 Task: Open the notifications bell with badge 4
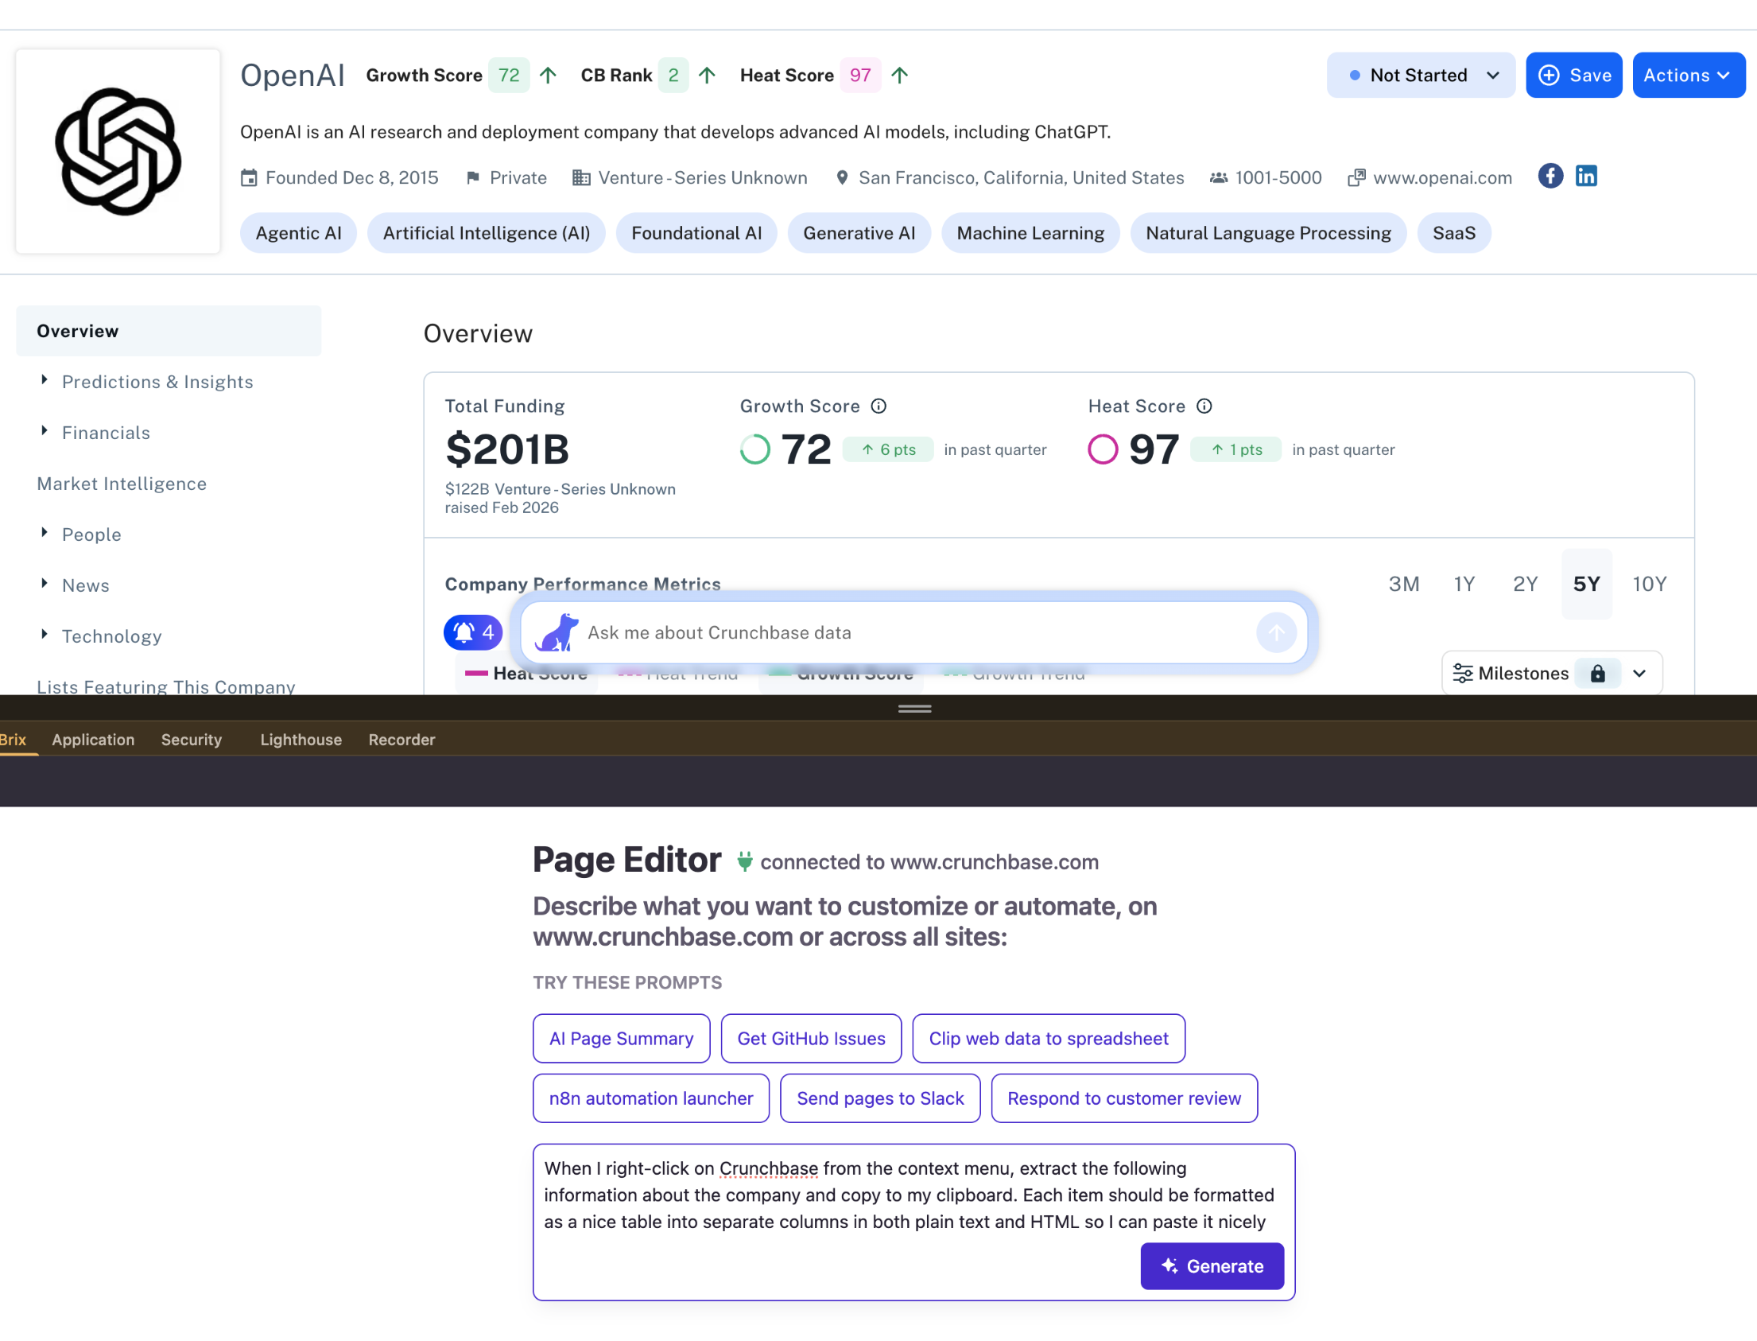[473, 633]
